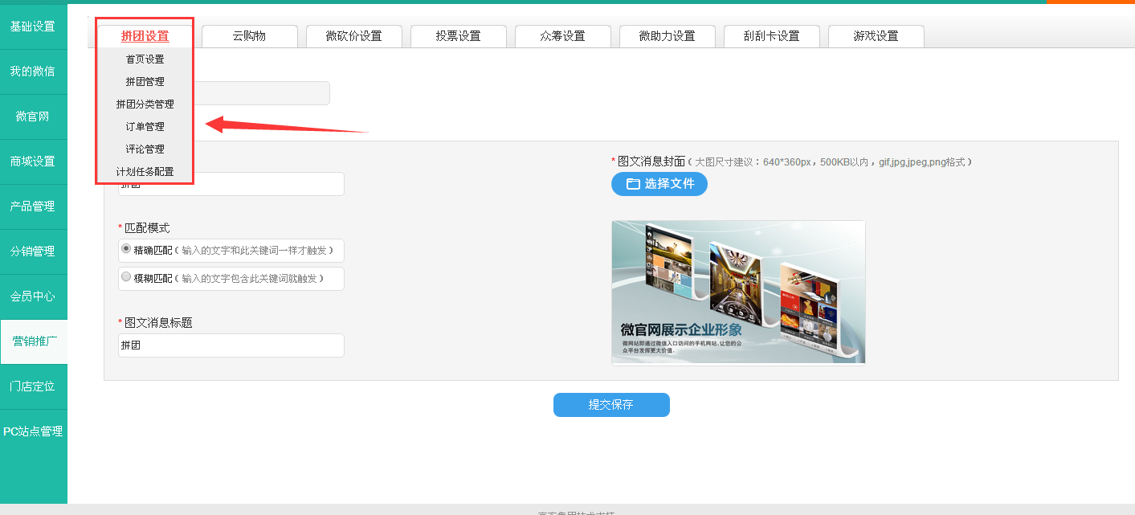Open 评论管理 from the dropdown
Image resolution: width=1135 pixels, height=515 pixels.
[145, 149]
